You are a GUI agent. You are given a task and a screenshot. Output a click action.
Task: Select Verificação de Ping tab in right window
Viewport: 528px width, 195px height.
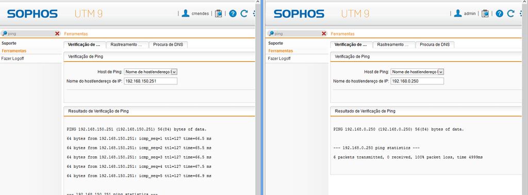click(351, 44)
